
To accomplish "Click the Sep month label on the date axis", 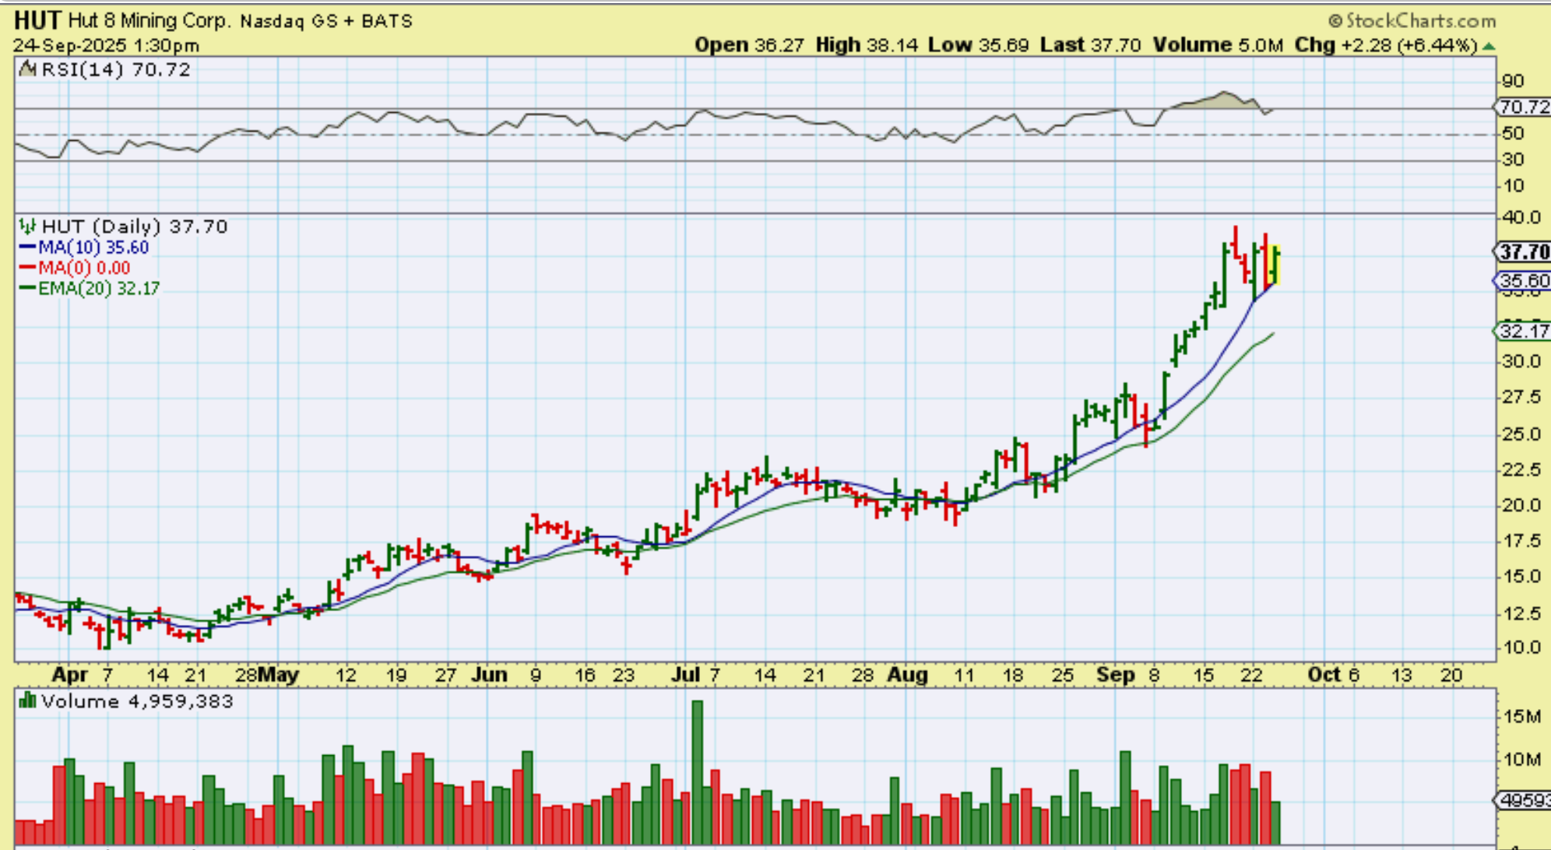I will tap(1115, 674).
